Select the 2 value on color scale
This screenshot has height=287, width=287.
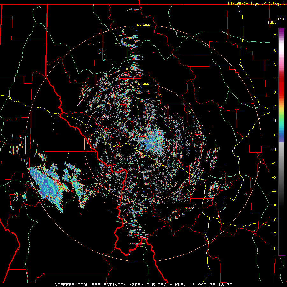[275, 107]
